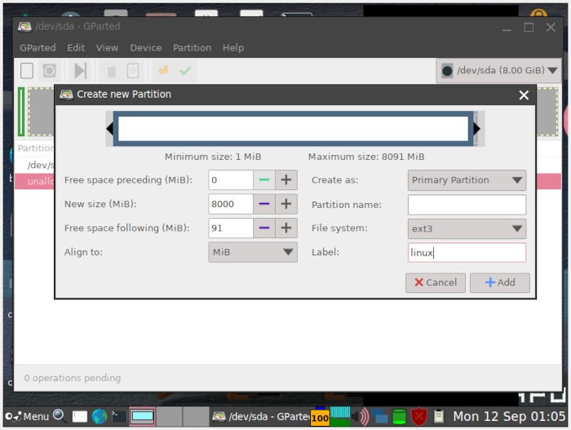The width and height of the screenshot is (571, 430).
Task: Open the Align to MiB dropdown
Action: click(x=253, y=252)
